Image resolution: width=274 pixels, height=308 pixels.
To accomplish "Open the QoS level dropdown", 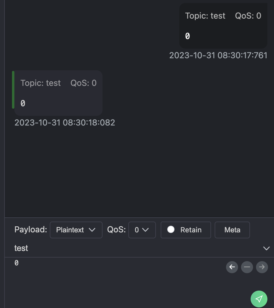I will [142, 230].
